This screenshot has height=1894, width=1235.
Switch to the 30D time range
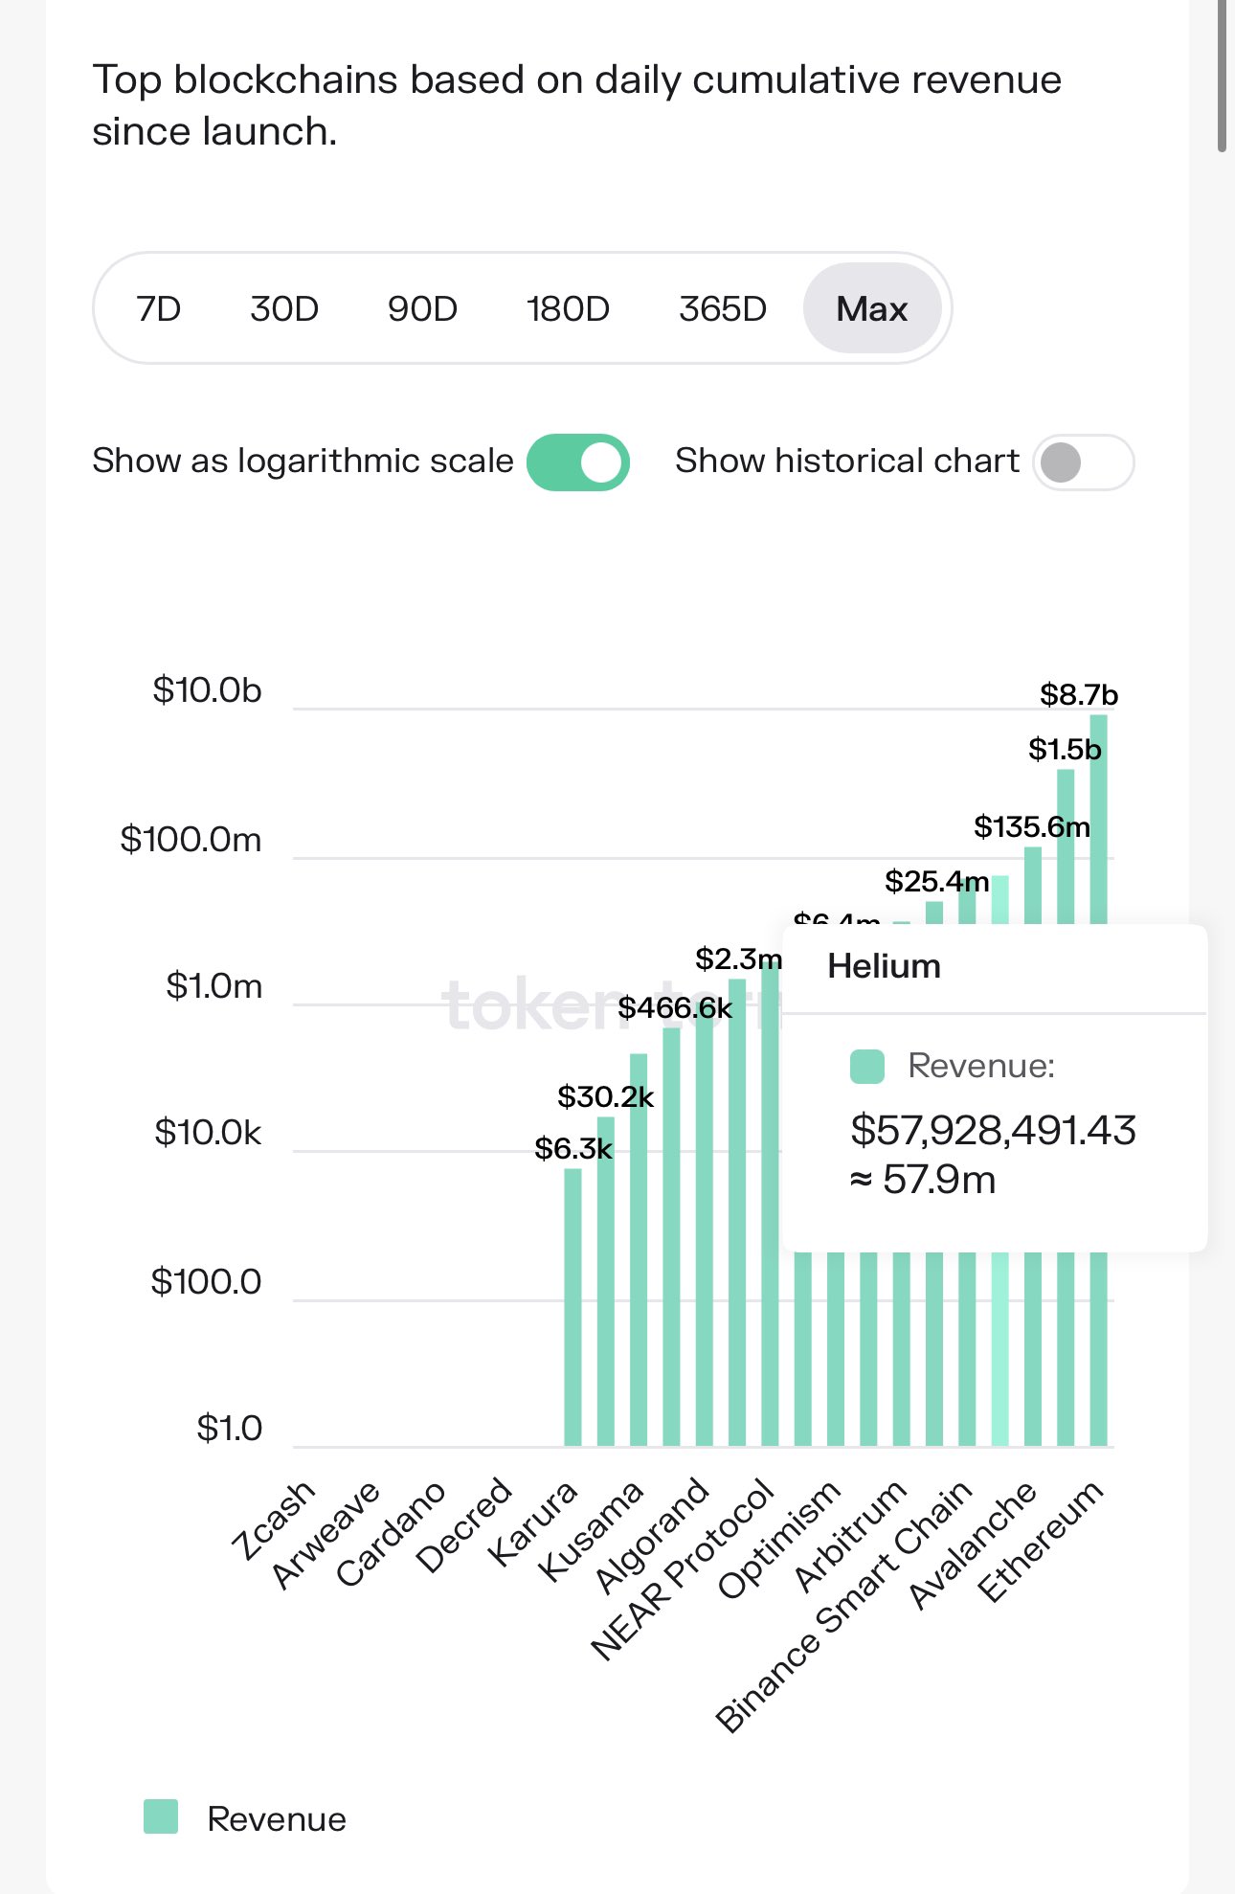(x=284, y=309)
